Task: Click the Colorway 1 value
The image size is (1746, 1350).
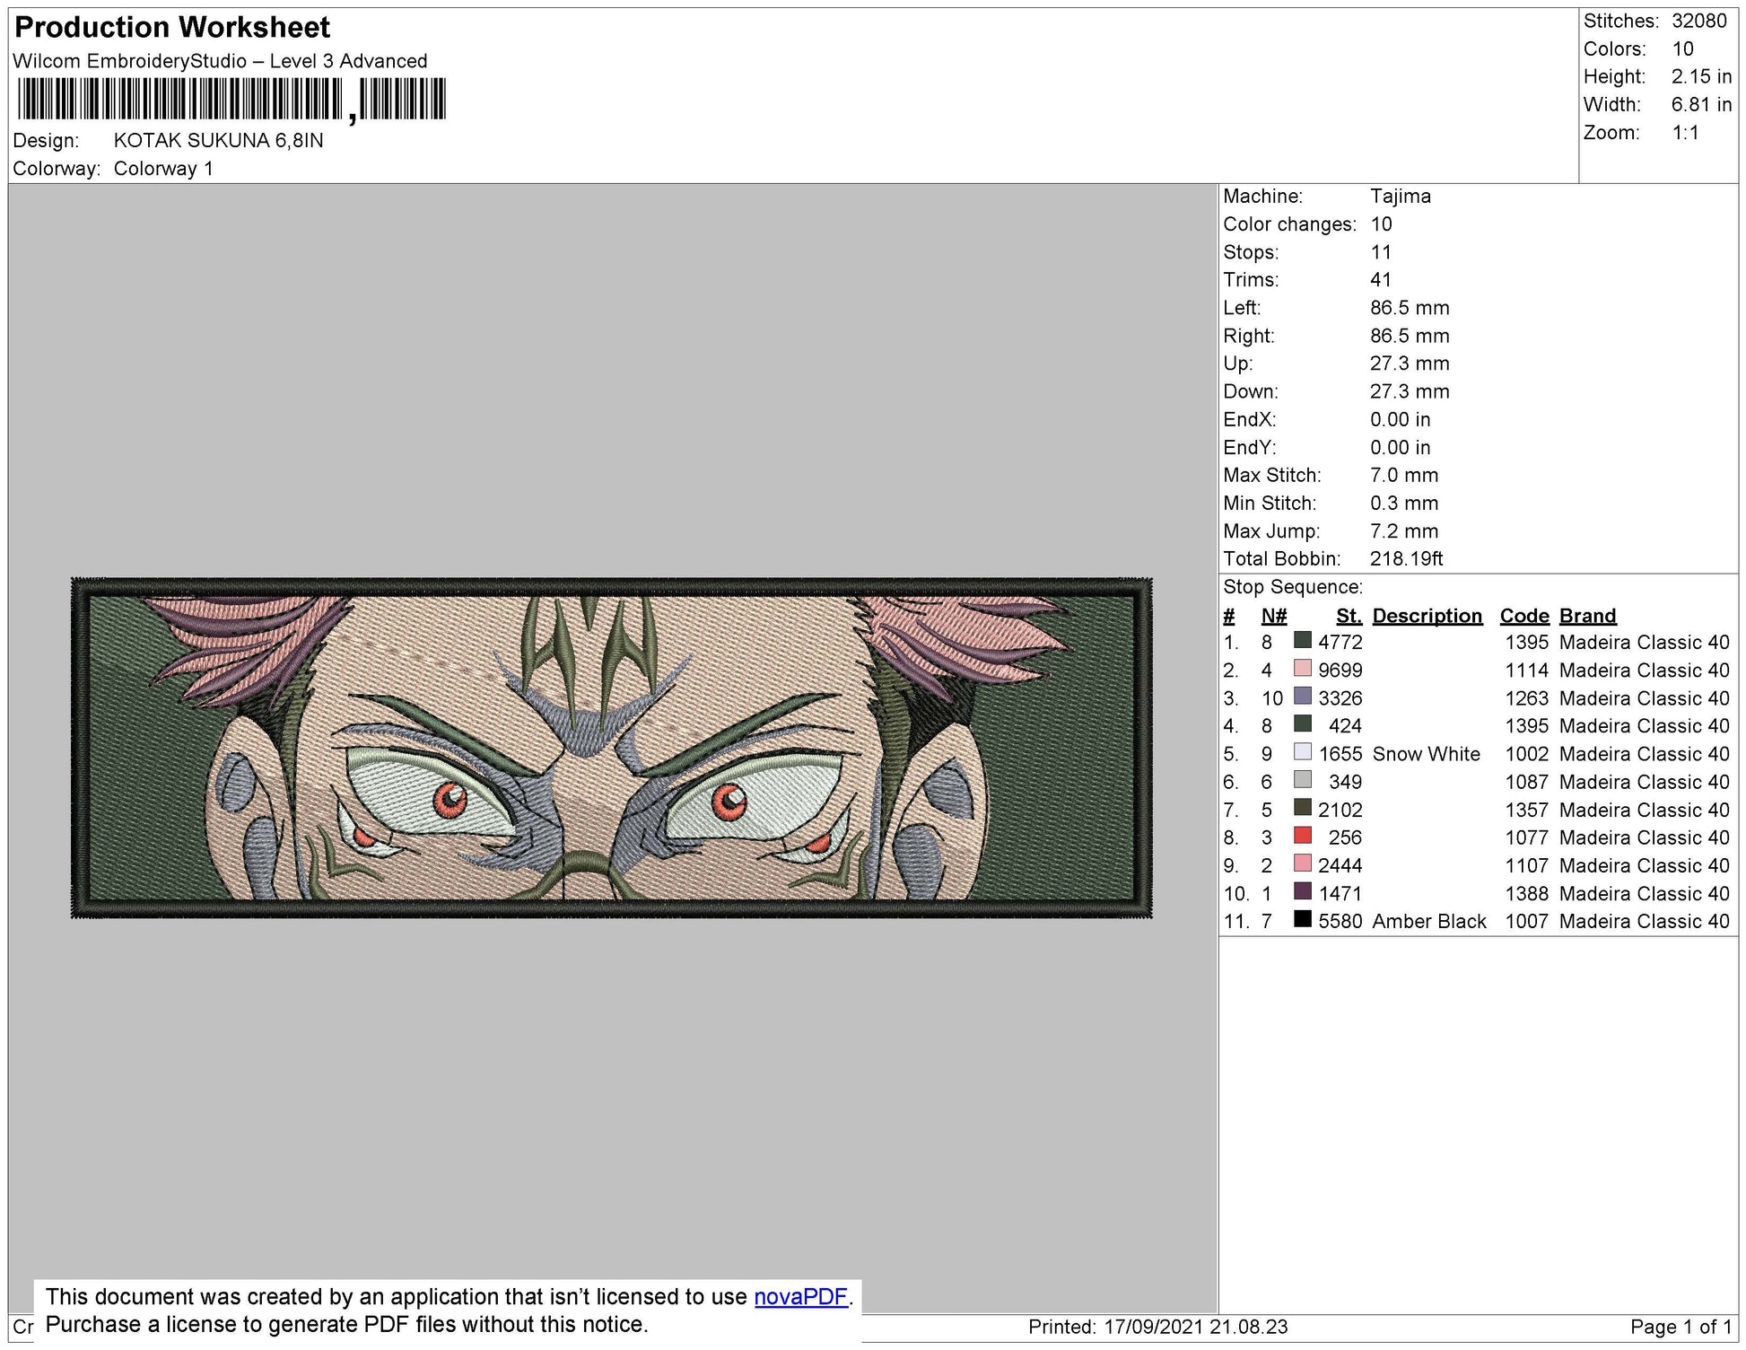Action: coord(163,169)
